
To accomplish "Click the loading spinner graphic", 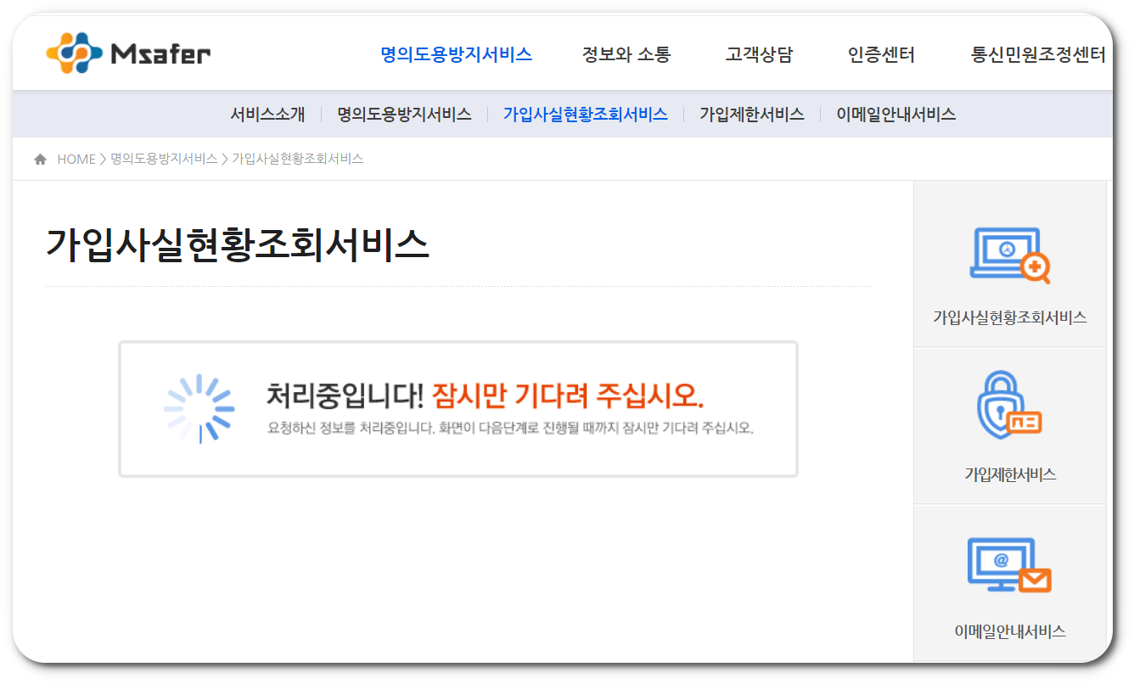I will click(x=203, y=406).
